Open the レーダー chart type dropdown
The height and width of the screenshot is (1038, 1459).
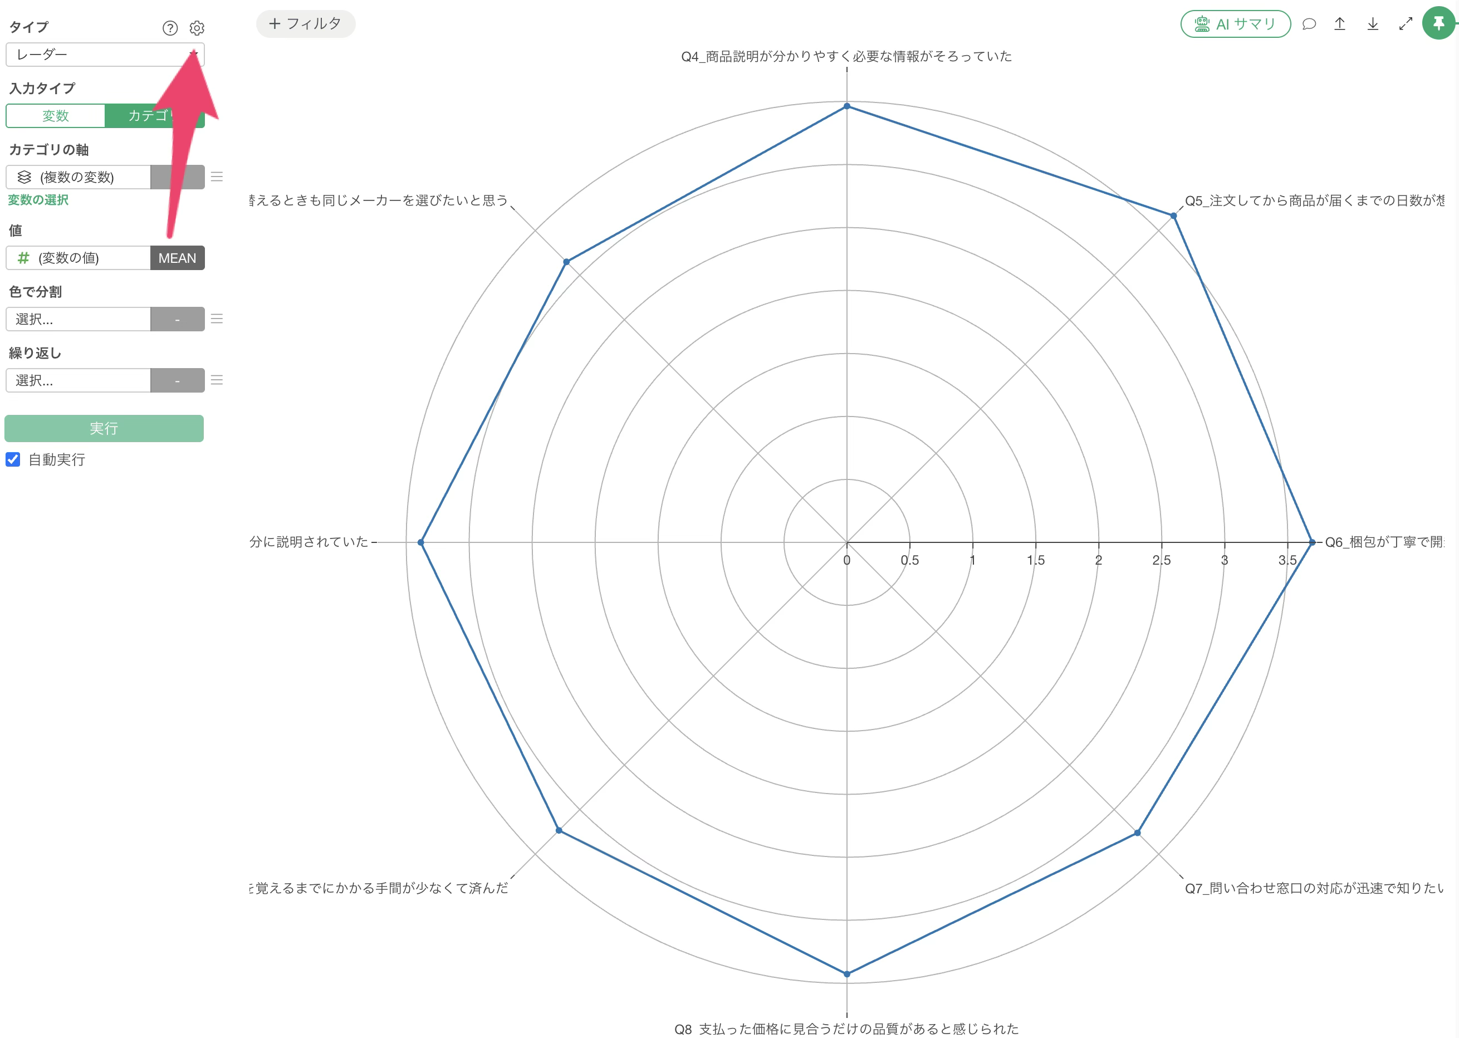(x=105, y=55)
